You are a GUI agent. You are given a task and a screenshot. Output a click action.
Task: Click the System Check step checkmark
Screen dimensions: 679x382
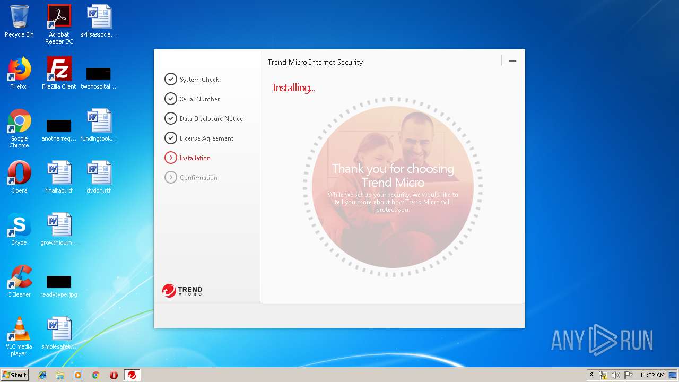click(x=170, y=79)
